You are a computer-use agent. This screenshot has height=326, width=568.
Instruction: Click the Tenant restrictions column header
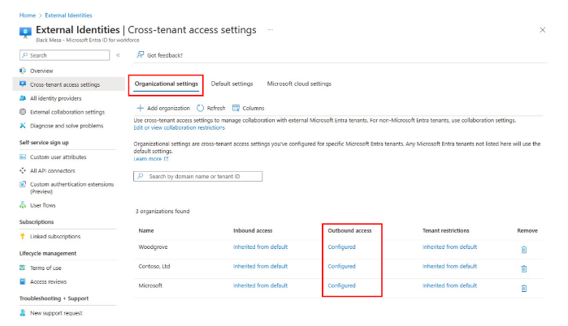pos(445,230)
